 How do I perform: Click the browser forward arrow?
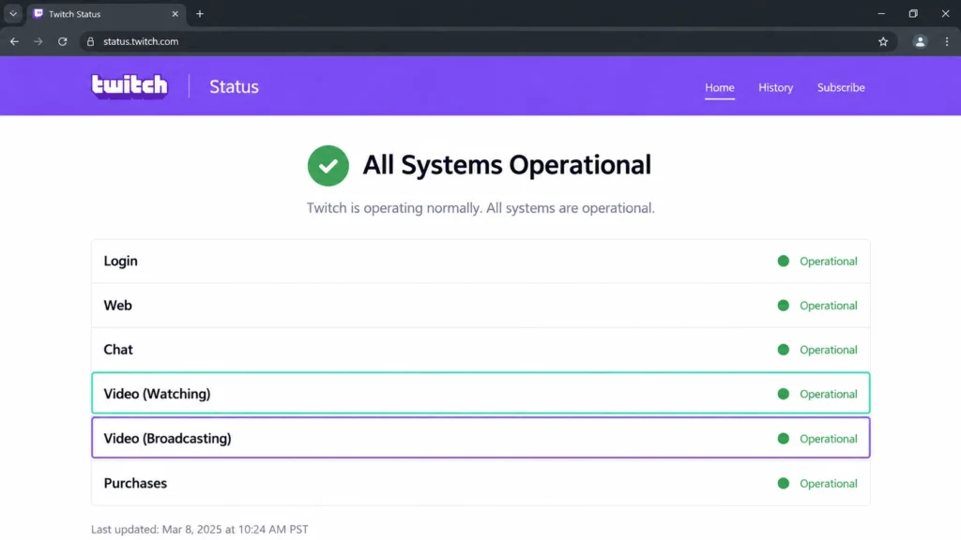(x=38, y=41)
